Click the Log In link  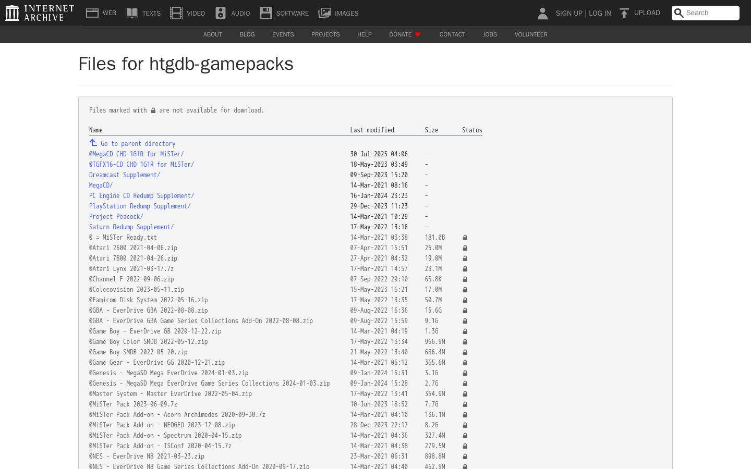600,13
